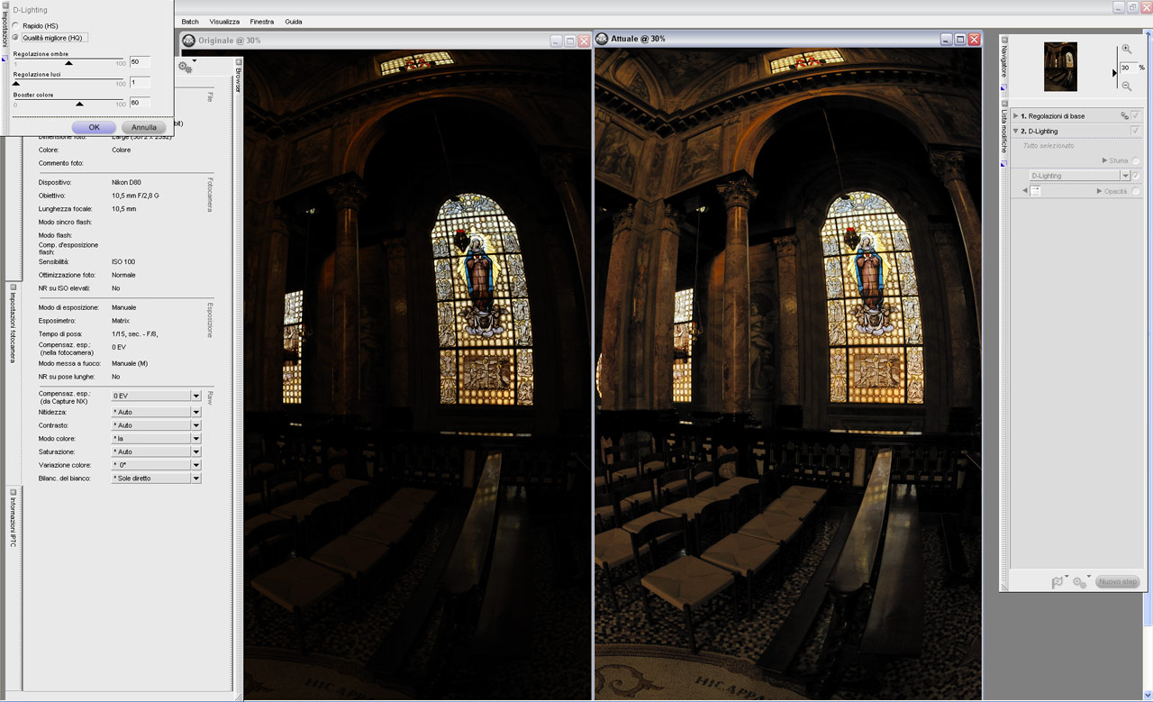Expand the Sfuma option
This screenshot has height=702, width=1153.
pos(1105,160)
